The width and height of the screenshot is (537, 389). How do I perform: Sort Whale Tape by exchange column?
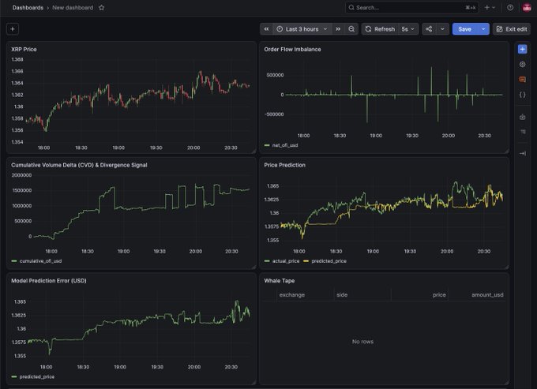click(x=291, y=295)
